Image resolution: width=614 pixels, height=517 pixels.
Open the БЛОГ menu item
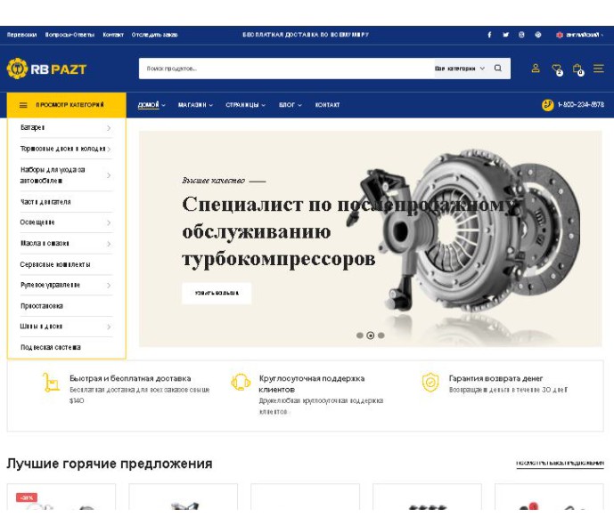tap(291, 105)
